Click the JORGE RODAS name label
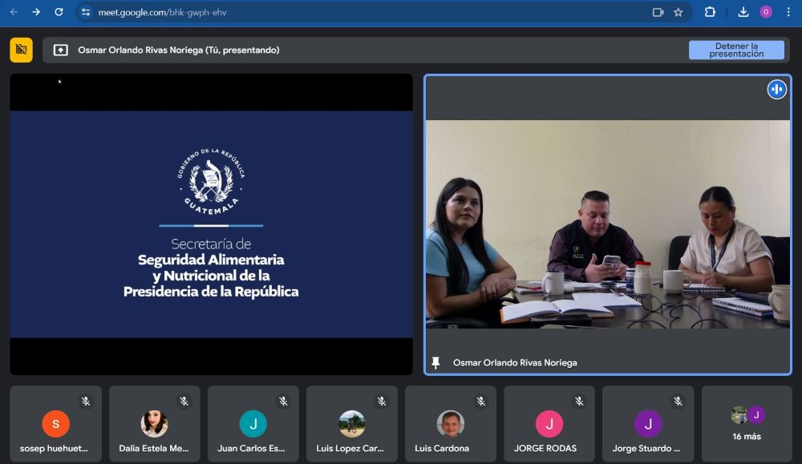 click(x=545, y=448)
